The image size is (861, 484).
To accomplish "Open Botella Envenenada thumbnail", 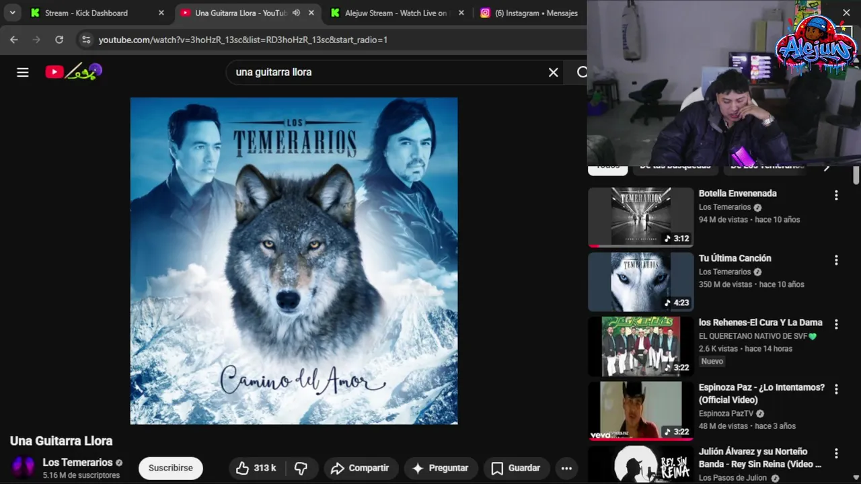I will pyautogui.click(x=640, y=217).
